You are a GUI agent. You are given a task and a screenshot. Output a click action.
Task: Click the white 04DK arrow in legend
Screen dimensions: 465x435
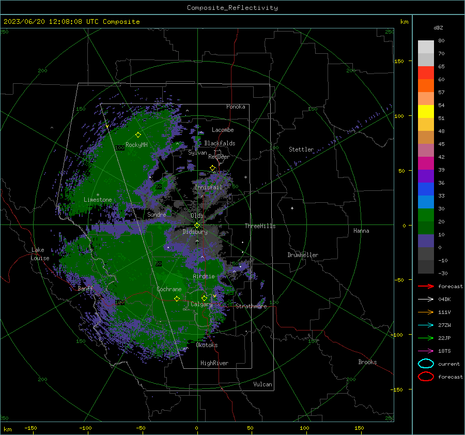click(x=426, y=299)
